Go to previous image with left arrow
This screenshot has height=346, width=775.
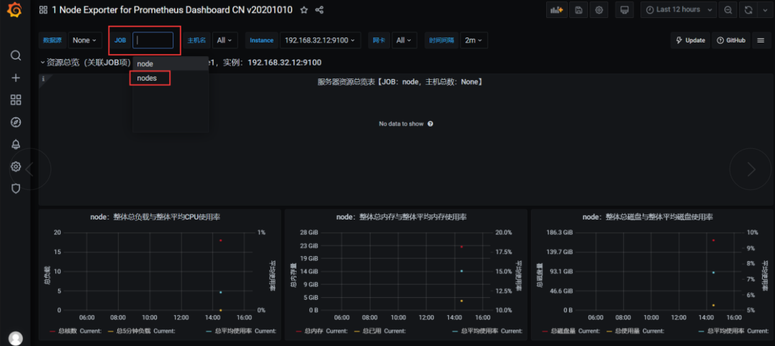[30, 169]
